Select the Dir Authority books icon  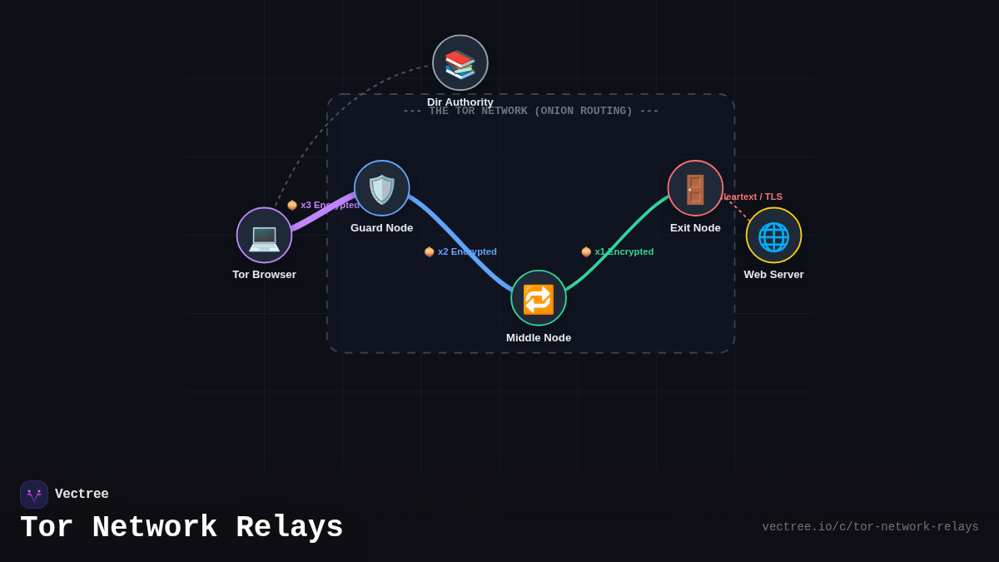460,62
